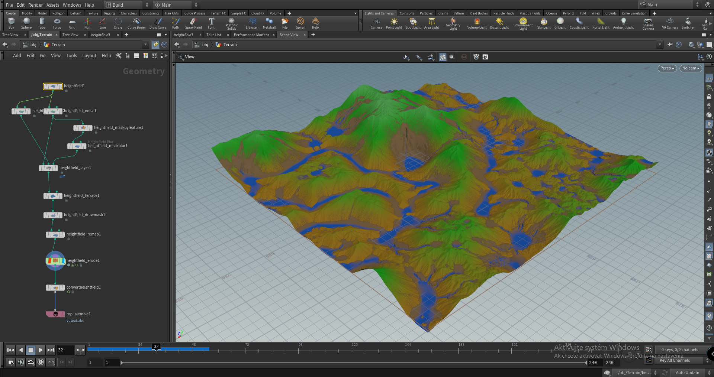Click the play backward button
The width and height of the screenshot is (714, 377).
[21, 350]
